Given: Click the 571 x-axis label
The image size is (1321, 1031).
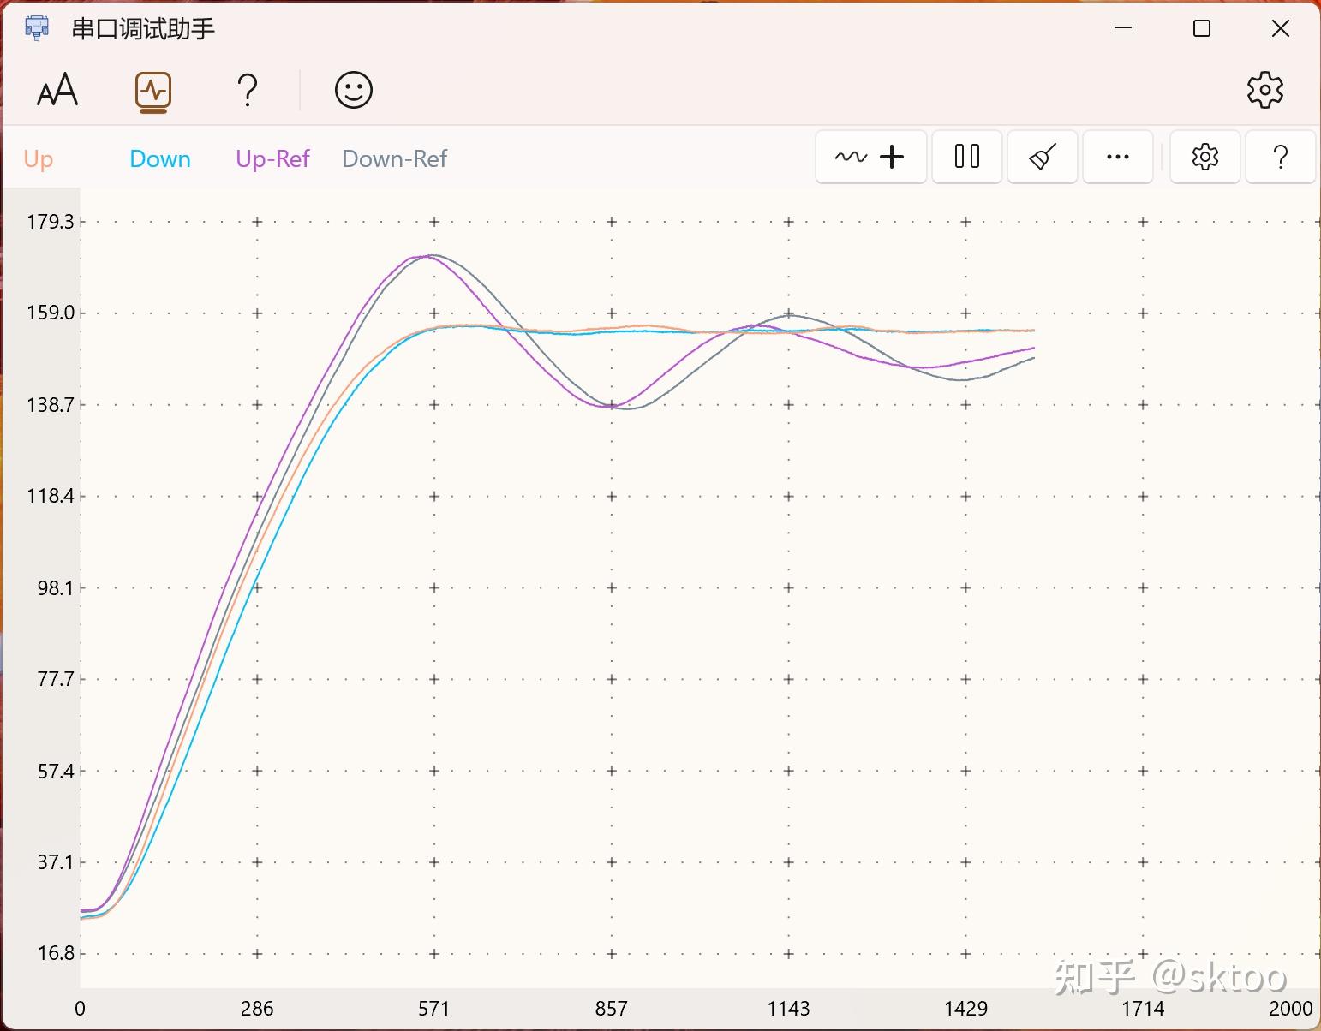Looking at the screenshot, I should pyautogui.click(x=434, y=1009).
